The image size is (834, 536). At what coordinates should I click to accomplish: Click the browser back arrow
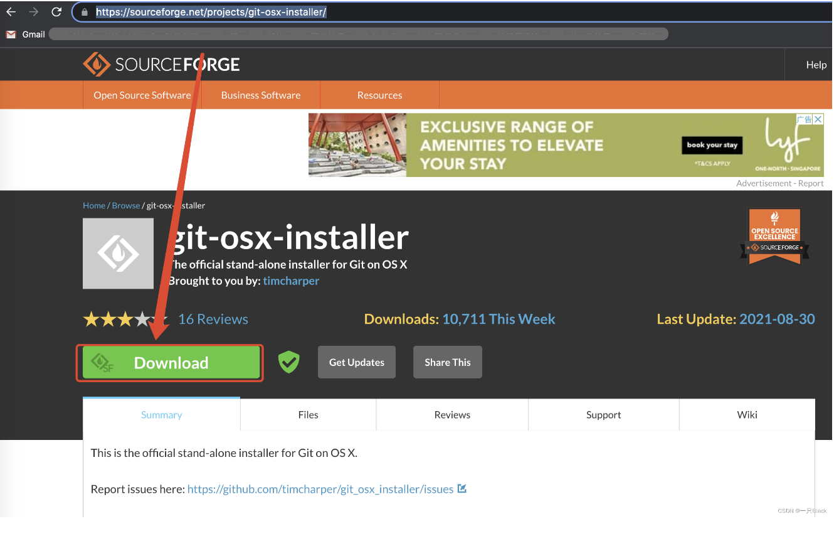tap(11, 12)
